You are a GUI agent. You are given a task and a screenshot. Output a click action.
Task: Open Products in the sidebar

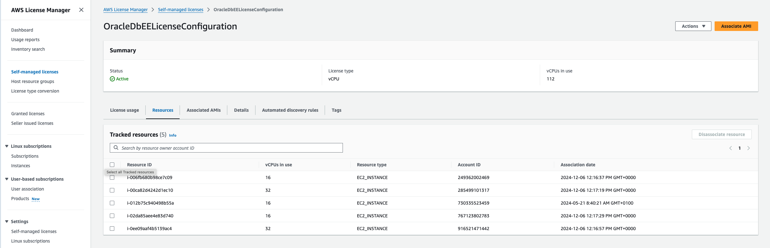coord(20,199)
